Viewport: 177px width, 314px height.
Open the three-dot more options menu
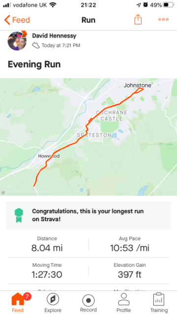[163, 20]
